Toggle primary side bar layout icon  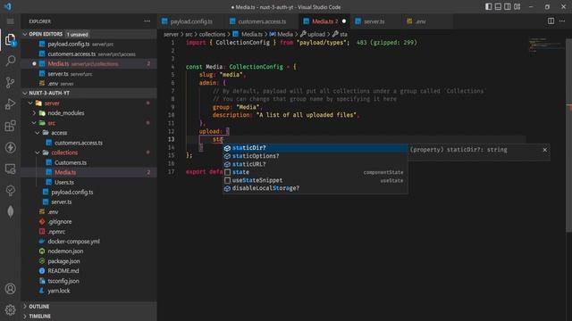point(489,6)
